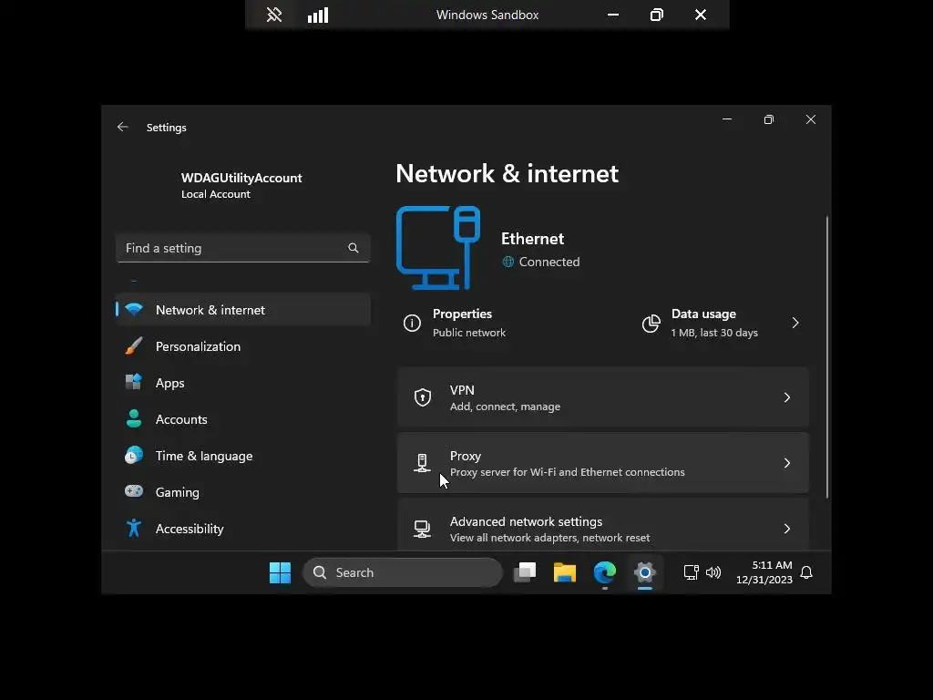Open the Apps settings category
The image size is (933, 700).
242,383
